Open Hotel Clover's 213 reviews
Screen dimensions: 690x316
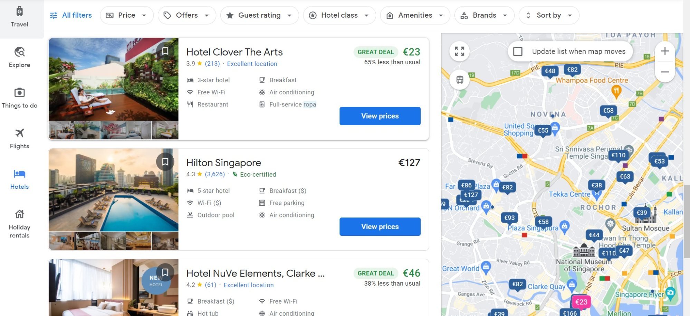coord(212,64)
